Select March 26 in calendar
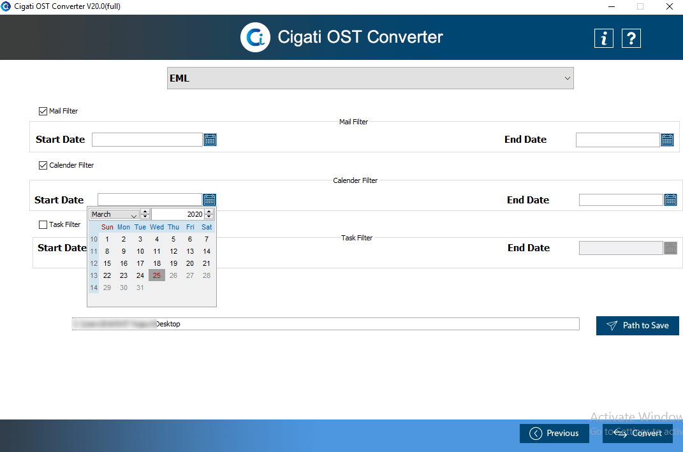 [x=173, y=275]
